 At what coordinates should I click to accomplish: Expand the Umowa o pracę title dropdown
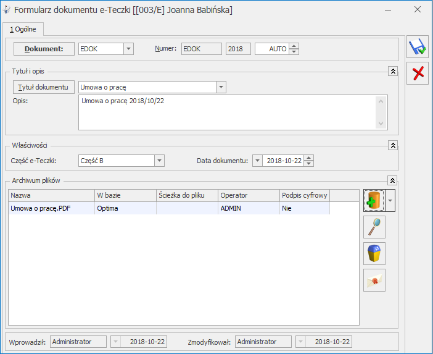221,87
